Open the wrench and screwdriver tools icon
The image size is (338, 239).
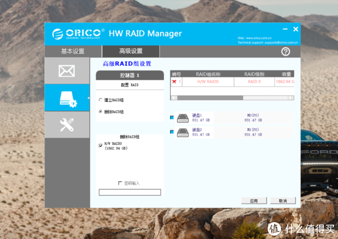coord(66,125)
